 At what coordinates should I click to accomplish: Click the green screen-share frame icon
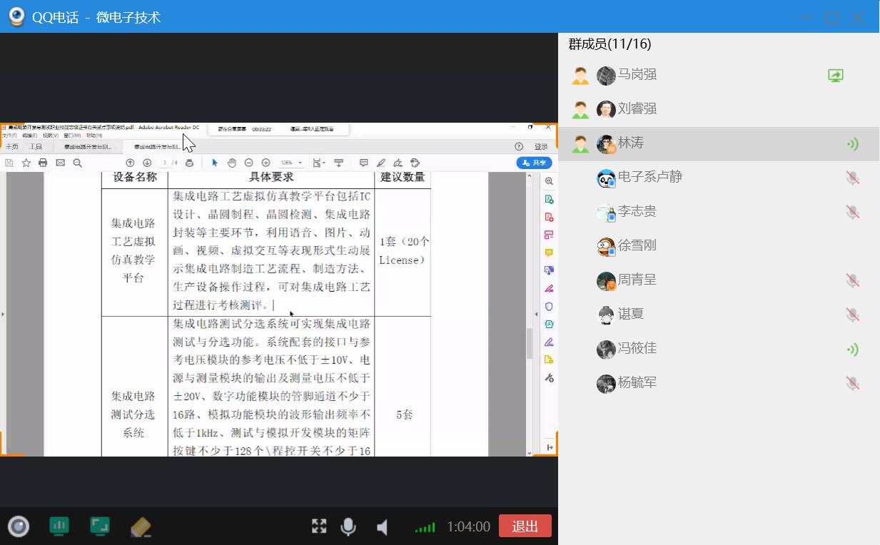(100, 526)
